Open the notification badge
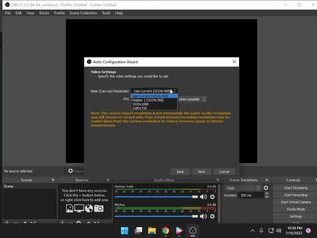The image size is (317, 238). click(x=308, y=230)
